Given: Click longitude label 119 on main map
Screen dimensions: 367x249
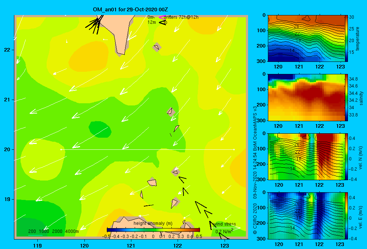Looking at the screenshot, I should pos(37,245).
